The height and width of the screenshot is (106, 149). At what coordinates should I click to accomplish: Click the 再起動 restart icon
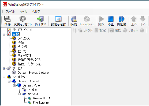(x=121, y=19)
